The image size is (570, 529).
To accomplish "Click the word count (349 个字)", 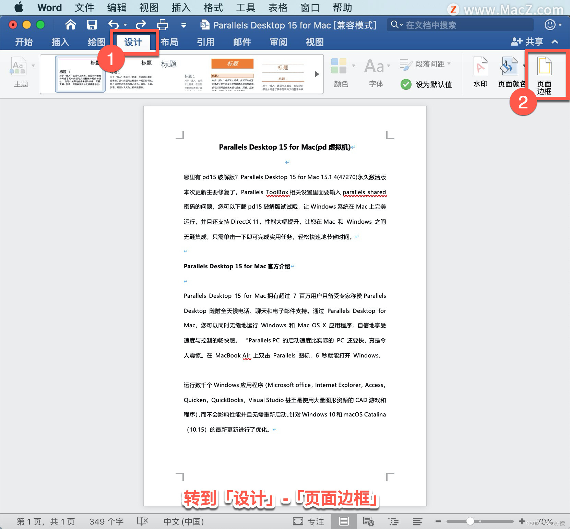I will point(106,521).
